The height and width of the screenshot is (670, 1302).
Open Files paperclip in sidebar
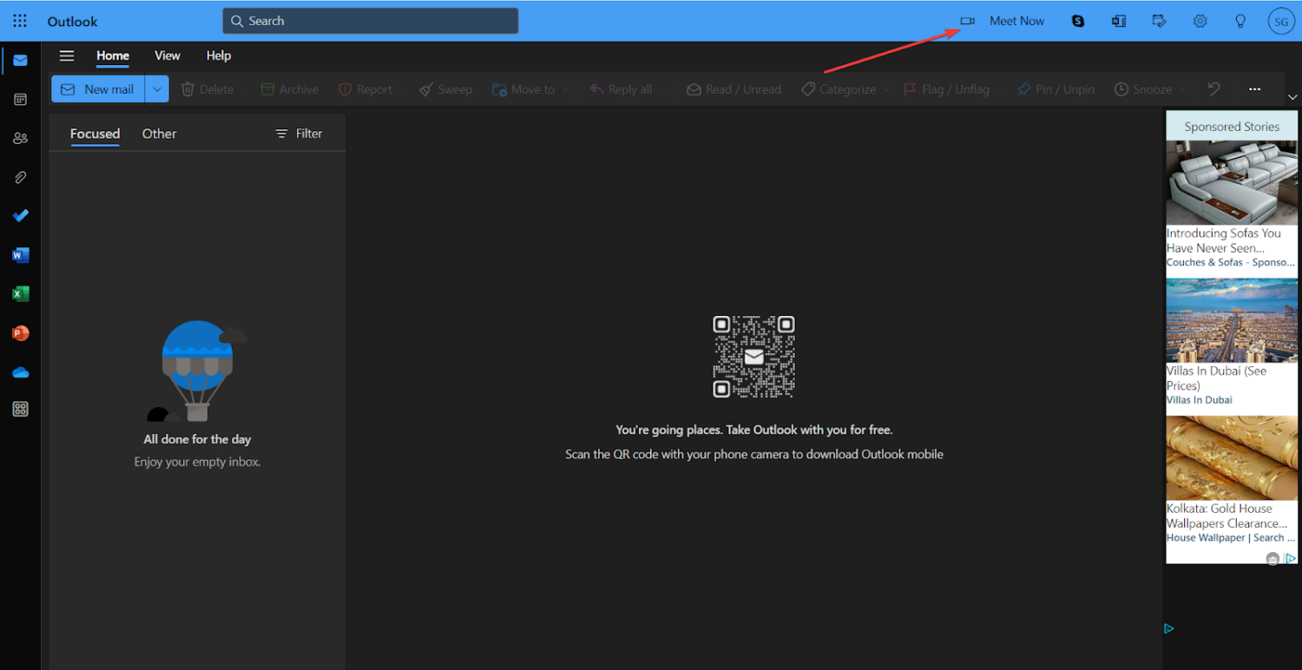click(20, 177)
